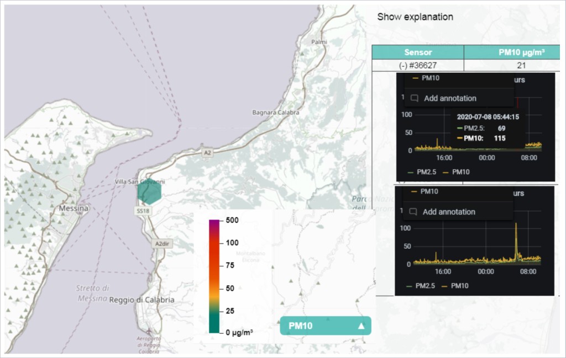
Task: Click the Reggio di Calabria map label
Action: (x=141, y=300)
